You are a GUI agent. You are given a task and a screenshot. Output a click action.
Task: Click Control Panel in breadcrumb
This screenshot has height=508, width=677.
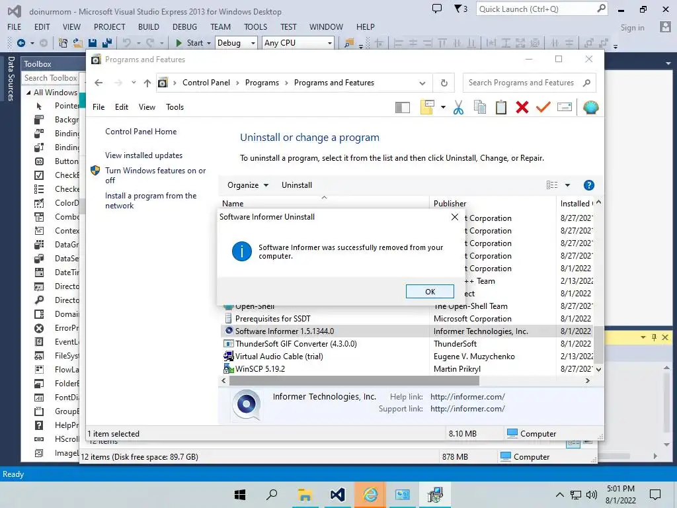tap(206, 83)
